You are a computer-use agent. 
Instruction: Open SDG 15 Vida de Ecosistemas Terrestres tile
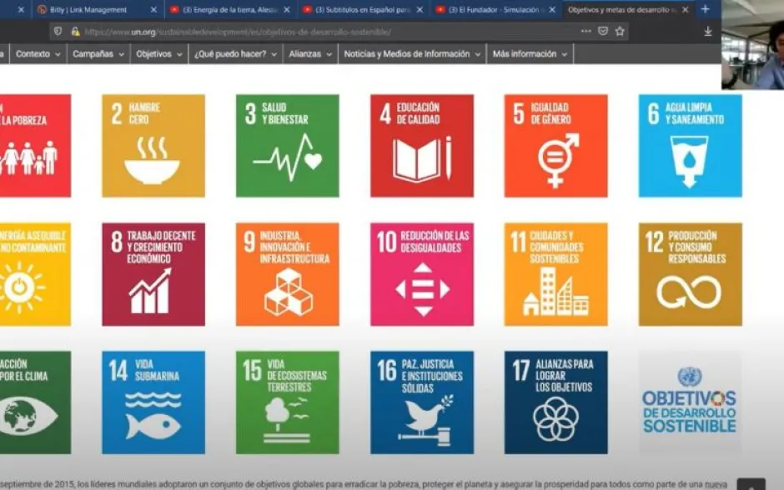tap(288, 402)
